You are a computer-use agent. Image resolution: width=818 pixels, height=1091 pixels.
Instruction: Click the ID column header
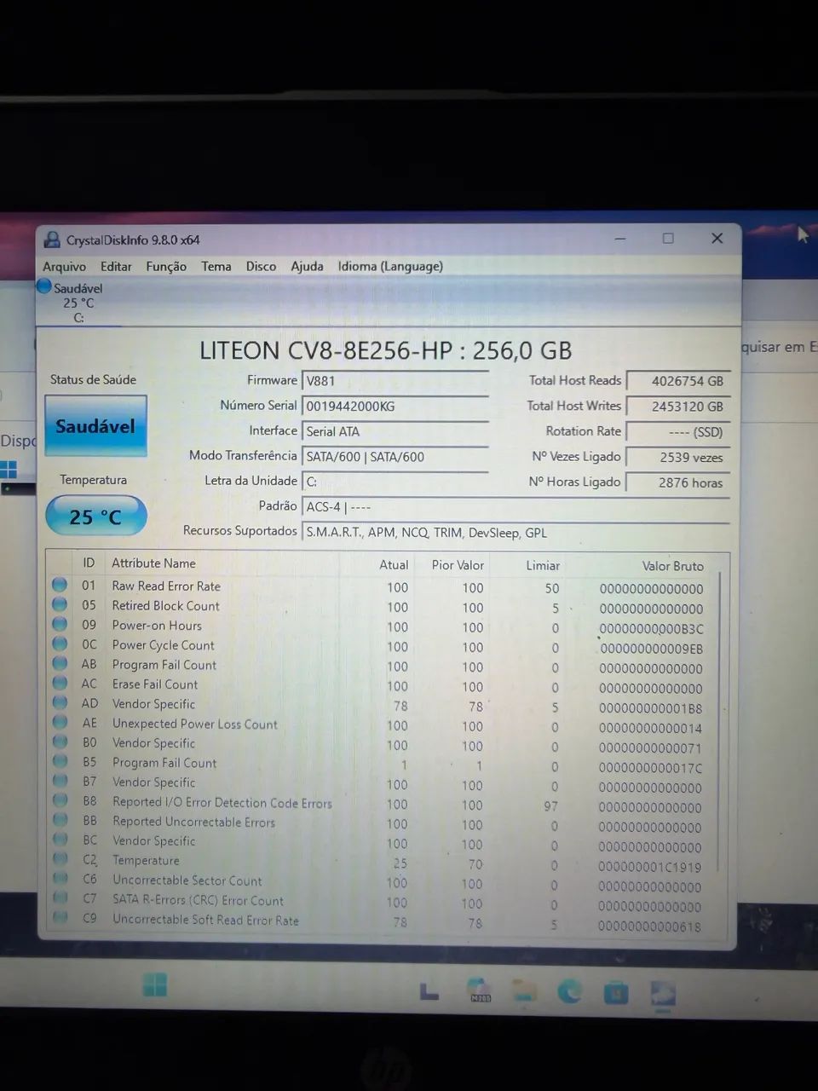click(x=89, y=563)
